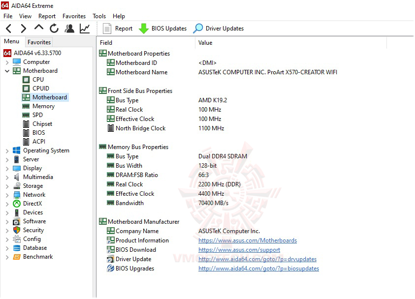Click the Benchmark item at sidebar bottom
The width and height of the screenshot is (415, 299).
[x=37, y=256]
